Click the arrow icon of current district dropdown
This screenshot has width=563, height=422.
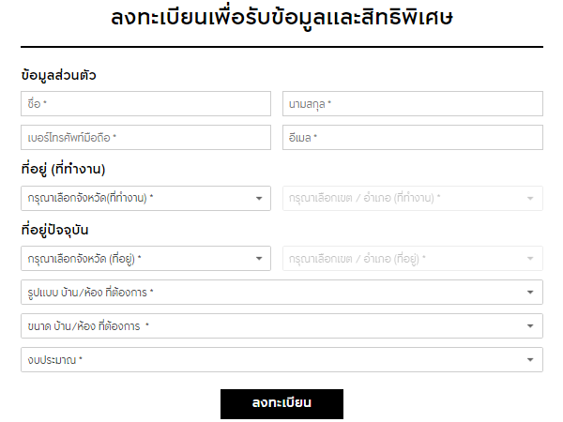click(x=531, y=258)
